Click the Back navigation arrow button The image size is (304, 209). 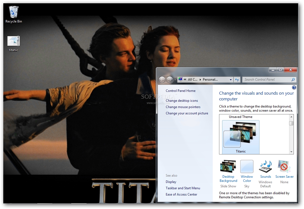[162, 80]
